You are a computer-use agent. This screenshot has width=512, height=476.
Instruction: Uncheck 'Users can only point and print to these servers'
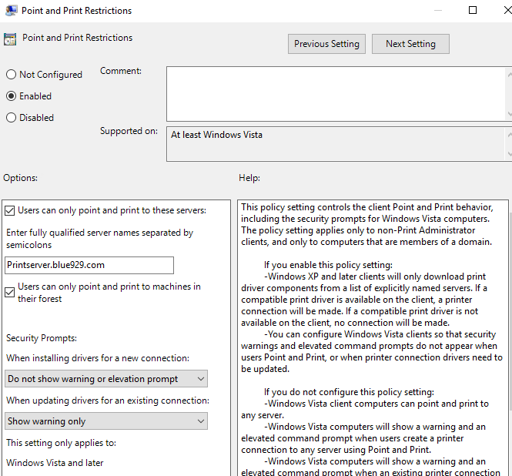point(10,210)
